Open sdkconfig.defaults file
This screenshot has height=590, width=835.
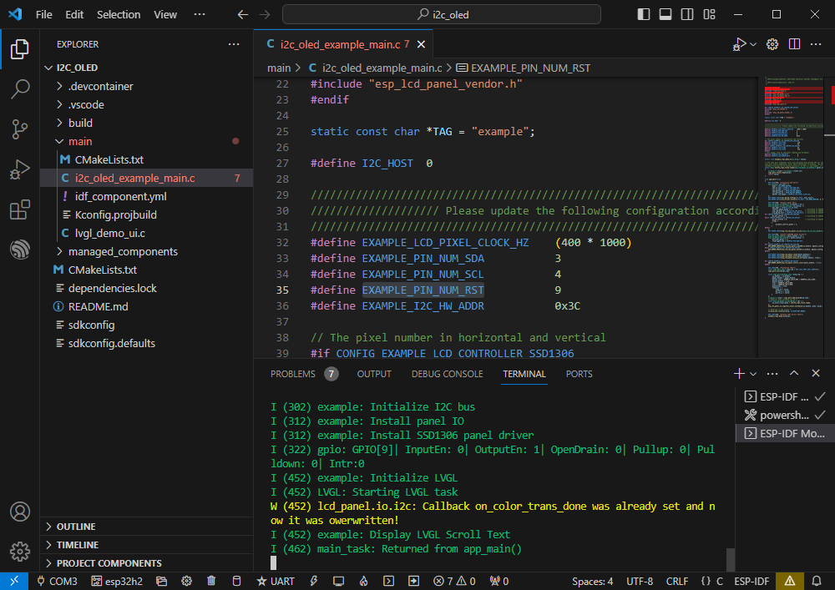146,343
